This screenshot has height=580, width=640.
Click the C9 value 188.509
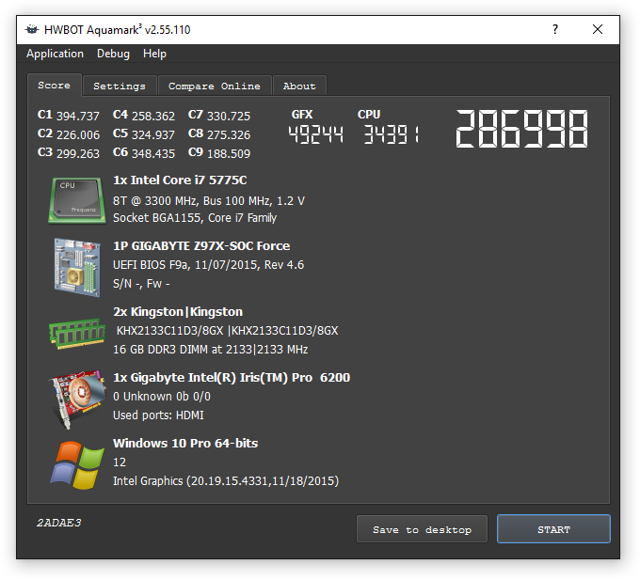pos(229,153)
